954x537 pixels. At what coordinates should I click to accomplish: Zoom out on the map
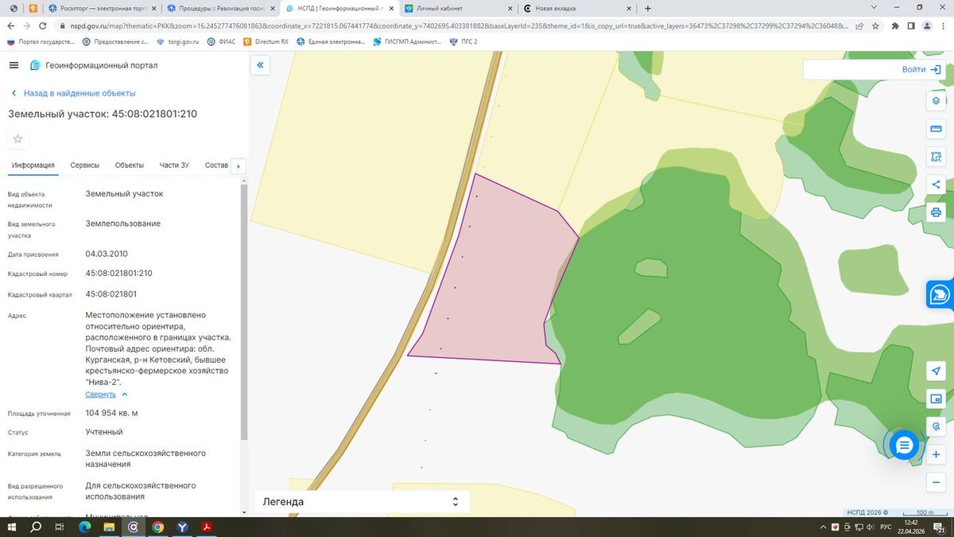click(936, 482)
